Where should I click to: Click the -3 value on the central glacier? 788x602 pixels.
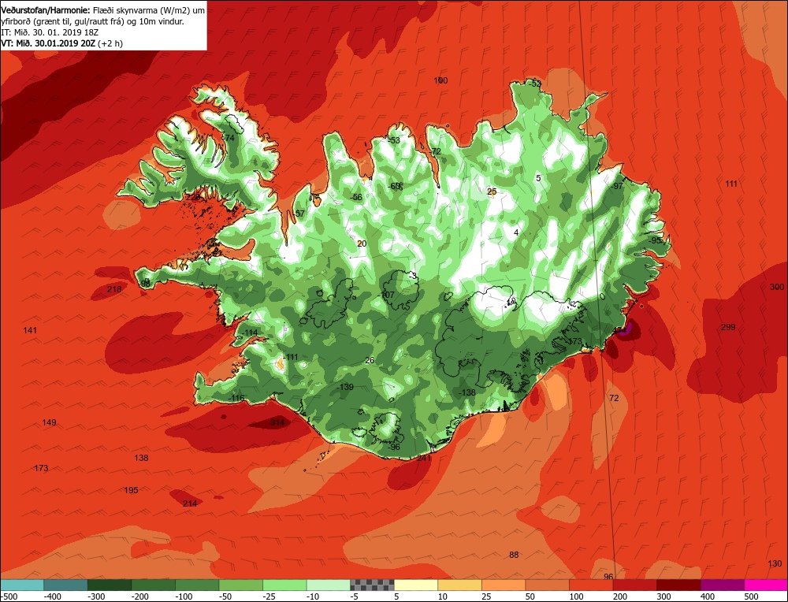(412, 276)
